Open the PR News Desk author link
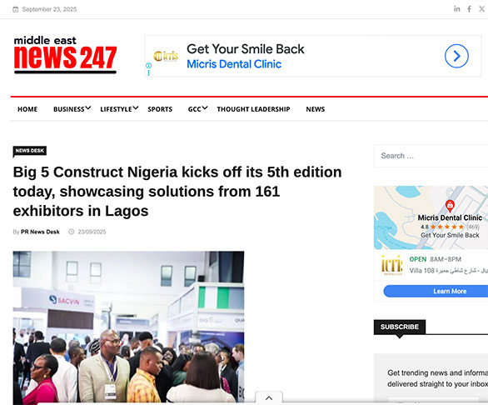The width and height of the screenshot is (488, 405). (40, 232)
